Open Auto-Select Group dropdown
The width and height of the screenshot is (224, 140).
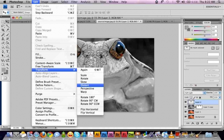point(28,13)
